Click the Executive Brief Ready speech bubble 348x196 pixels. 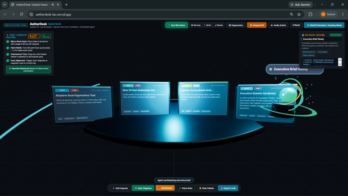click(294, 69)
